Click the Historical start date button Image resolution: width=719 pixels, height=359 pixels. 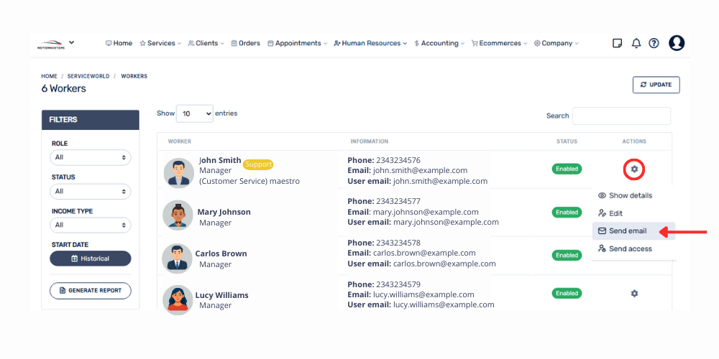point(90,258)
